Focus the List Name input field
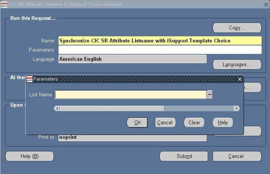Screen dimensions: 270x174 coord(130,94)
